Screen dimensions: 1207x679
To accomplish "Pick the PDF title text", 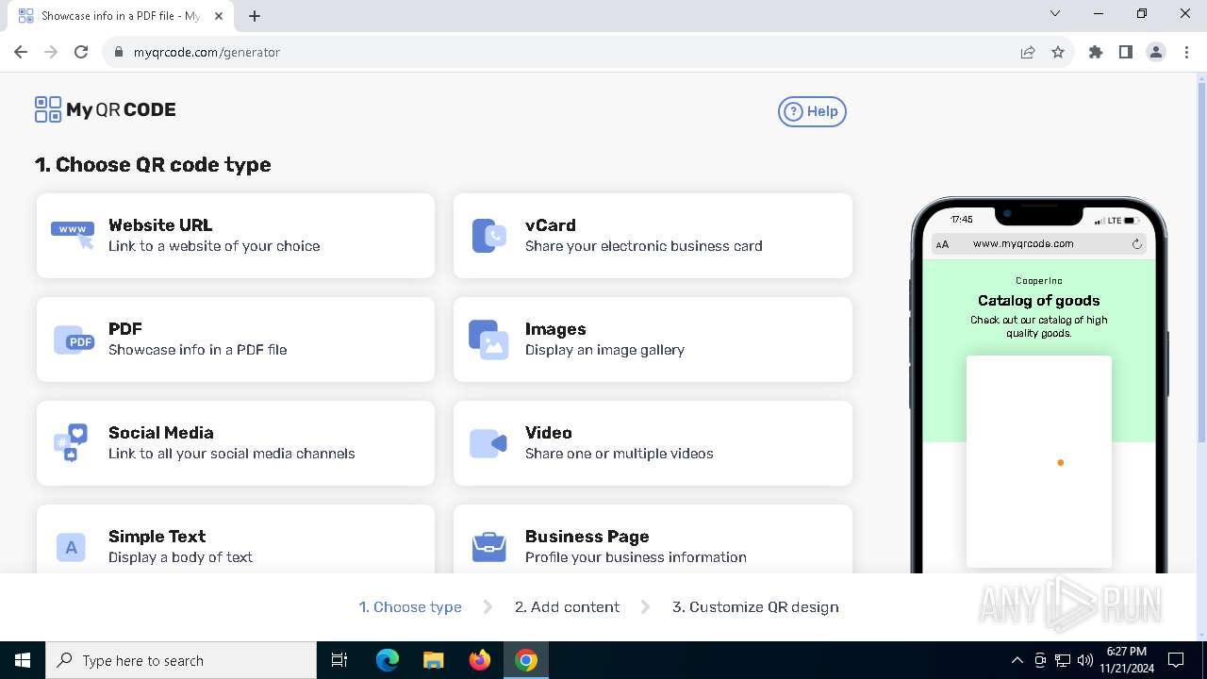I will pyautogui.click(x=125, y=329).
